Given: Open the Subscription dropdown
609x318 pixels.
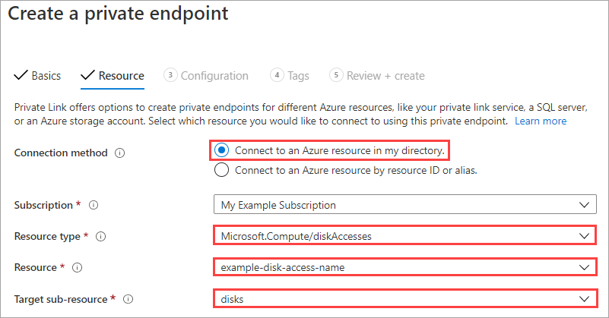Looking at the screenshot, I should (404, 205).
